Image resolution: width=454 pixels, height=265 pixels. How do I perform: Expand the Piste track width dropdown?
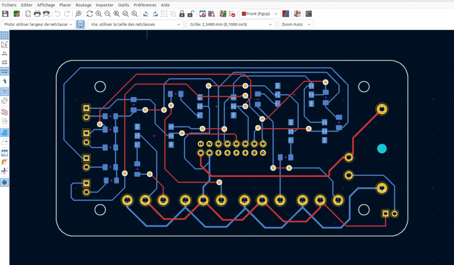click(x=38, y=24)
